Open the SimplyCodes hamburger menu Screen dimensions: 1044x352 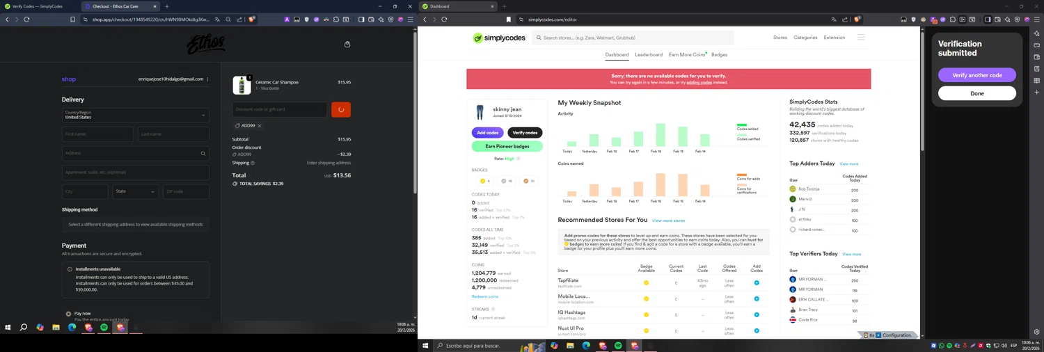pyautogui.click(x=861, y=38)
